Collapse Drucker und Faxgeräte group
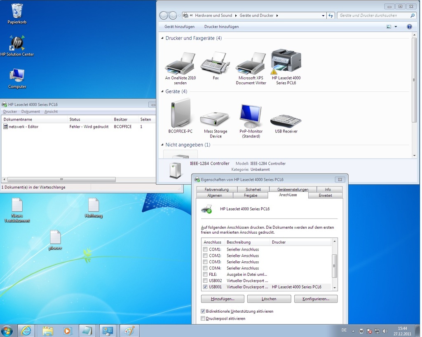The image size is (422, 337). [162, 38]
